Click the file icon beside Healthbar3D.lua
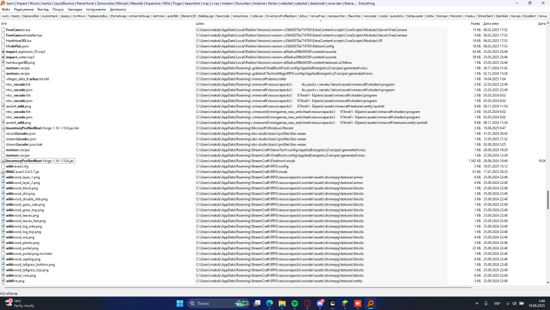This screenshot has height=310, width=550. point(3,41)
